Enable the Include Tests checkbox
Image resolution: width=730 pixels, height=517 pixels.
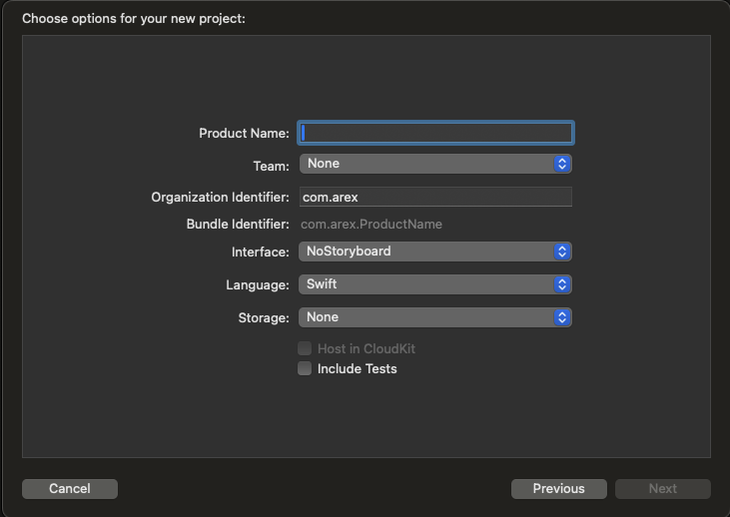pos(305,368)
